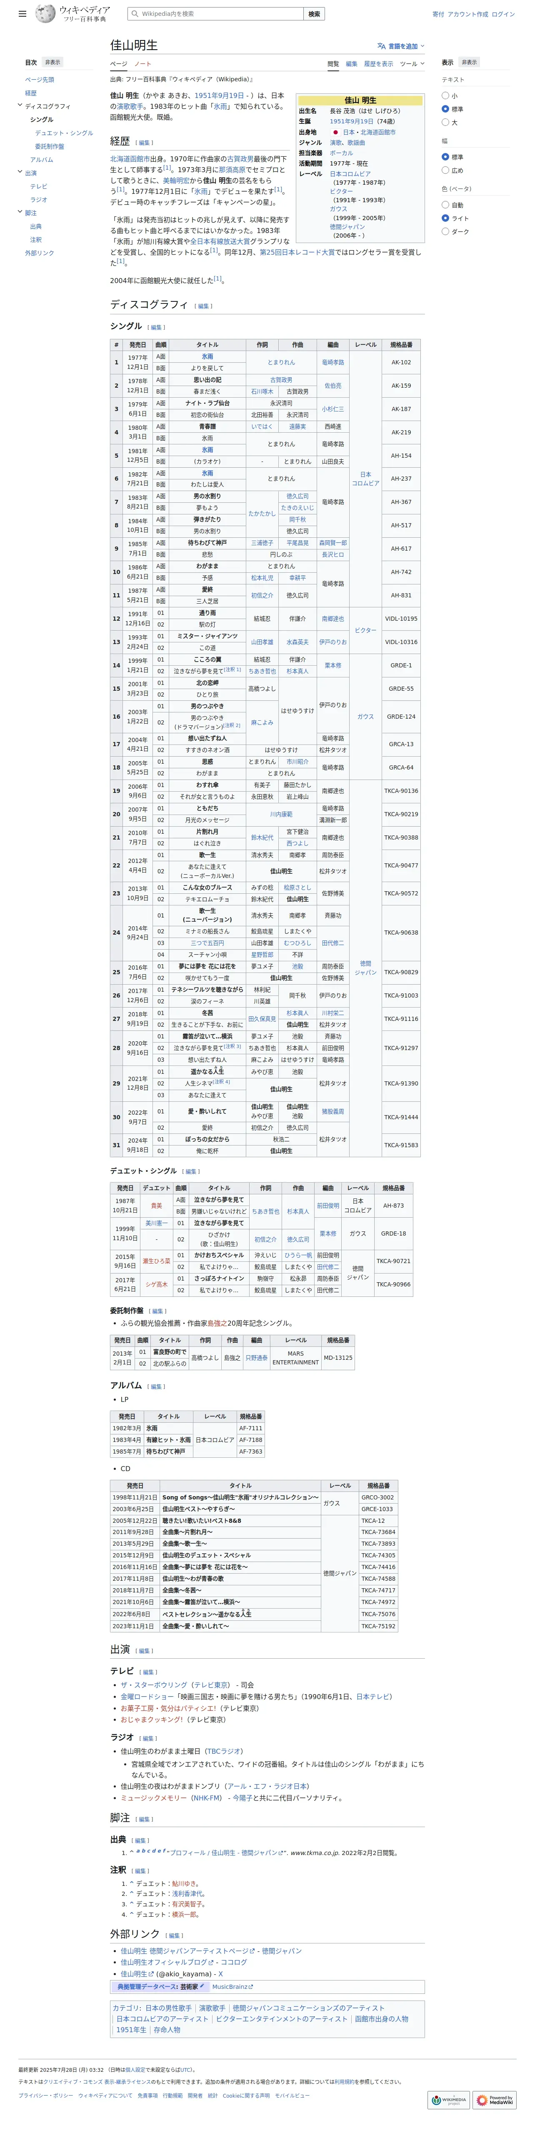Hide the 目次 contents sidebar
Screen dimensions: 535x2146
pos(52,63)
